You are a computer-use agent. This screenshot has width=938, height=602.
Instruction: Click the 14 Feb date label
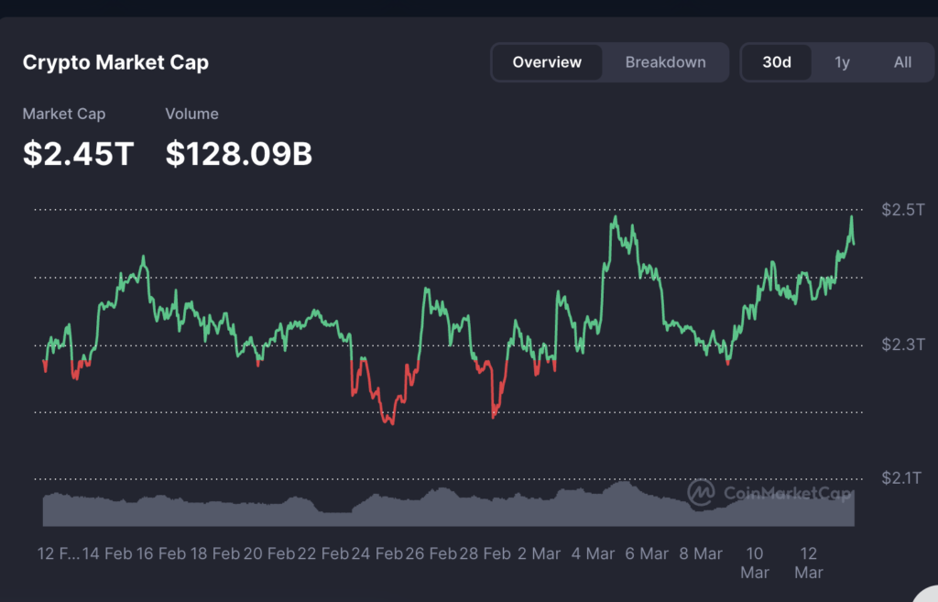coord(104,553)
